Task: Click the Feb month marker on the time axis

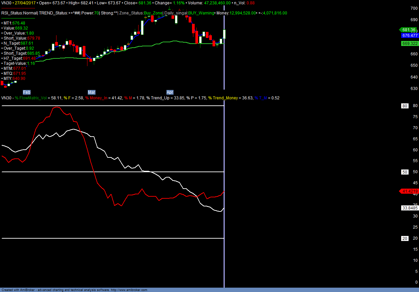Action: (27, 92)
